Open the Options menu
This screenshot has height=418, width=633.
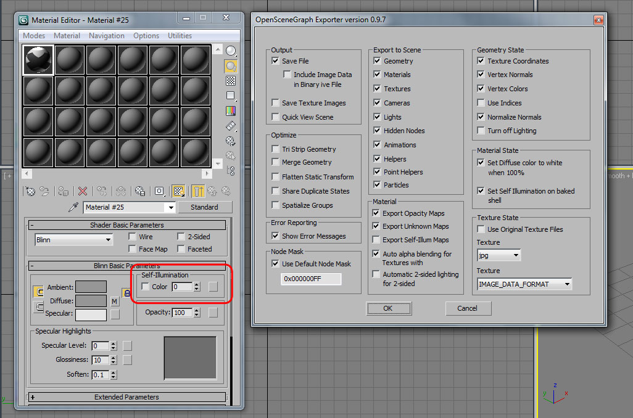[x=146, y=36]
